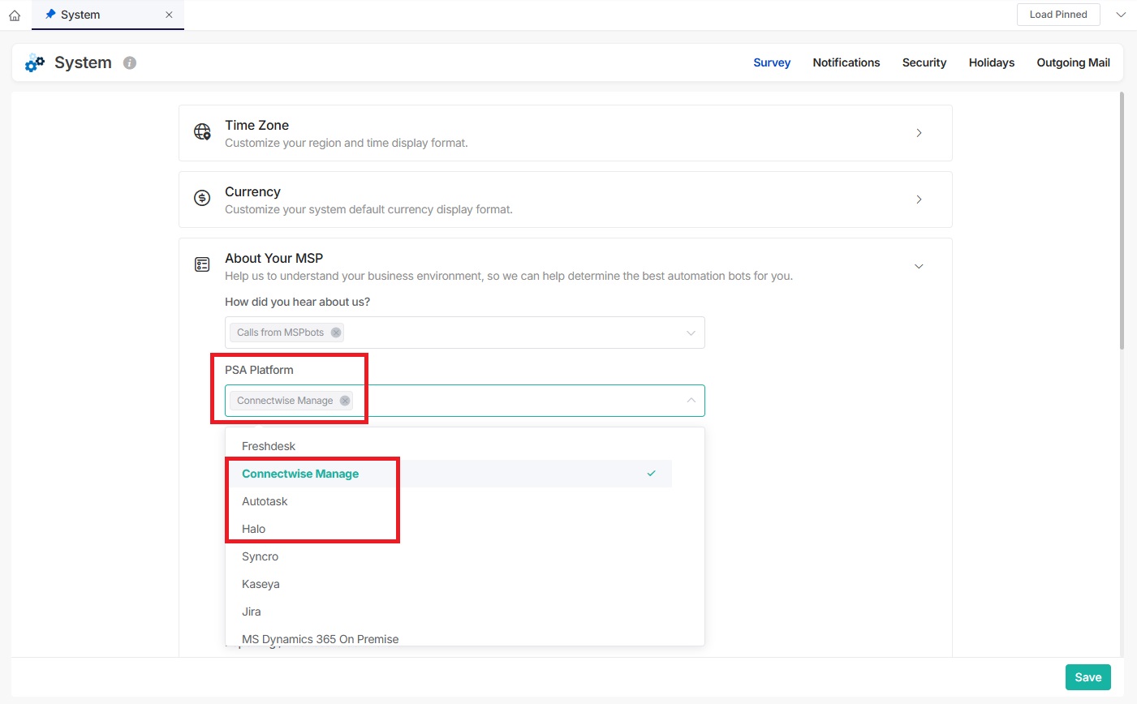This screenshot has height=704, width=1137.
Task: Close the System tab
Action: click(169, 15)
